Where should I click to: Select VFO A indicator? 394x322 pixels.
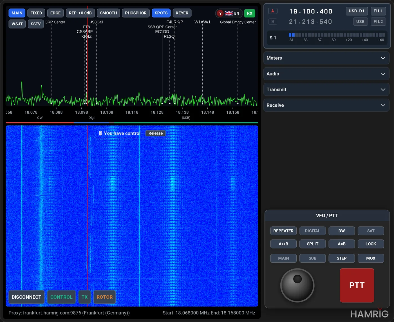(x=272, y=11)
